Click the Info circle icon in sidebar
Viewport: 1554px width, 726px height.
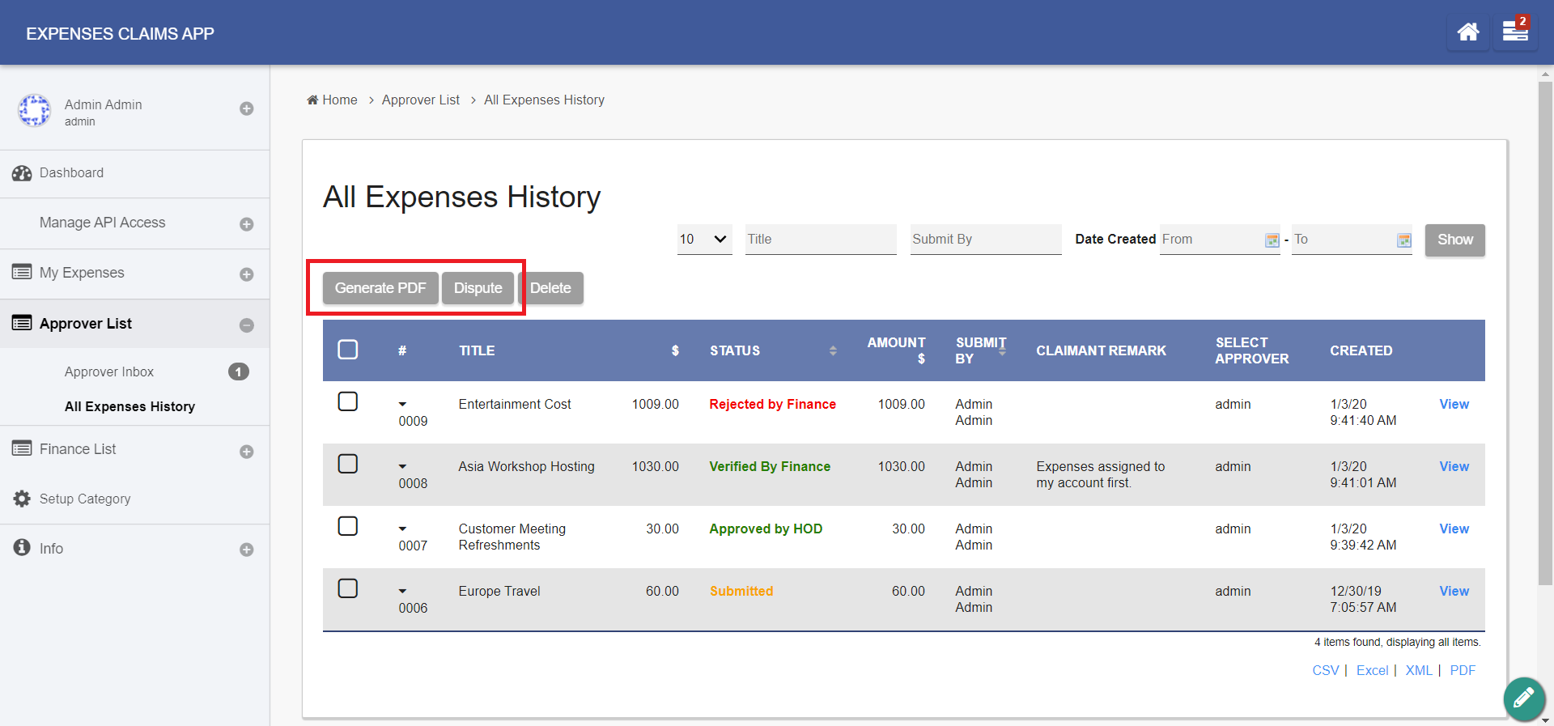22,548
